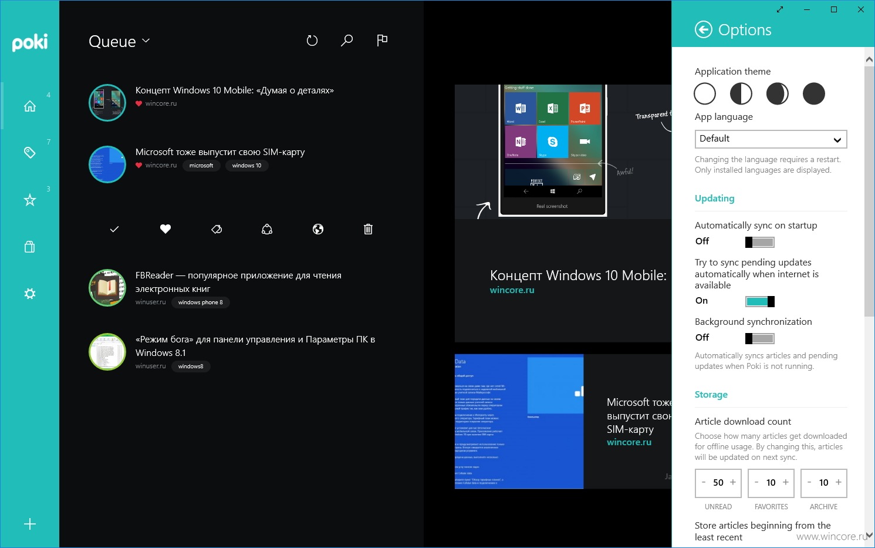The width and height of the screenshot is (875, 548).
Task: Select the mostly-dark application theme
Action: 778,93
